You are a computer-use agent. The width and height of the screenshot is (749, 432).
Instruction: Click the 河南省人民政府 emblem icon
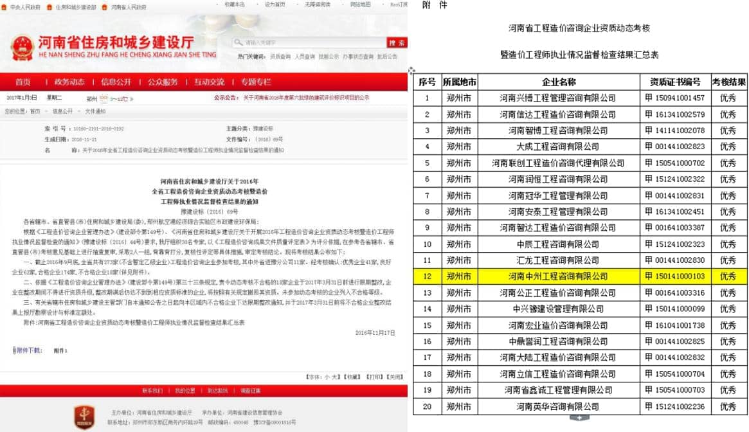point(105,7)
